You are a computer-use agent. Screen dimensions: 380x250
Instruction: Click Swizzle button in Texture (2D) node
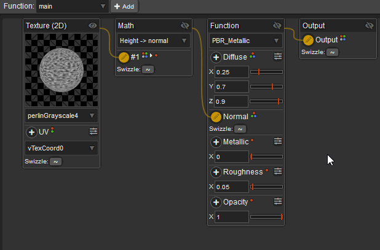pos(55,162)
